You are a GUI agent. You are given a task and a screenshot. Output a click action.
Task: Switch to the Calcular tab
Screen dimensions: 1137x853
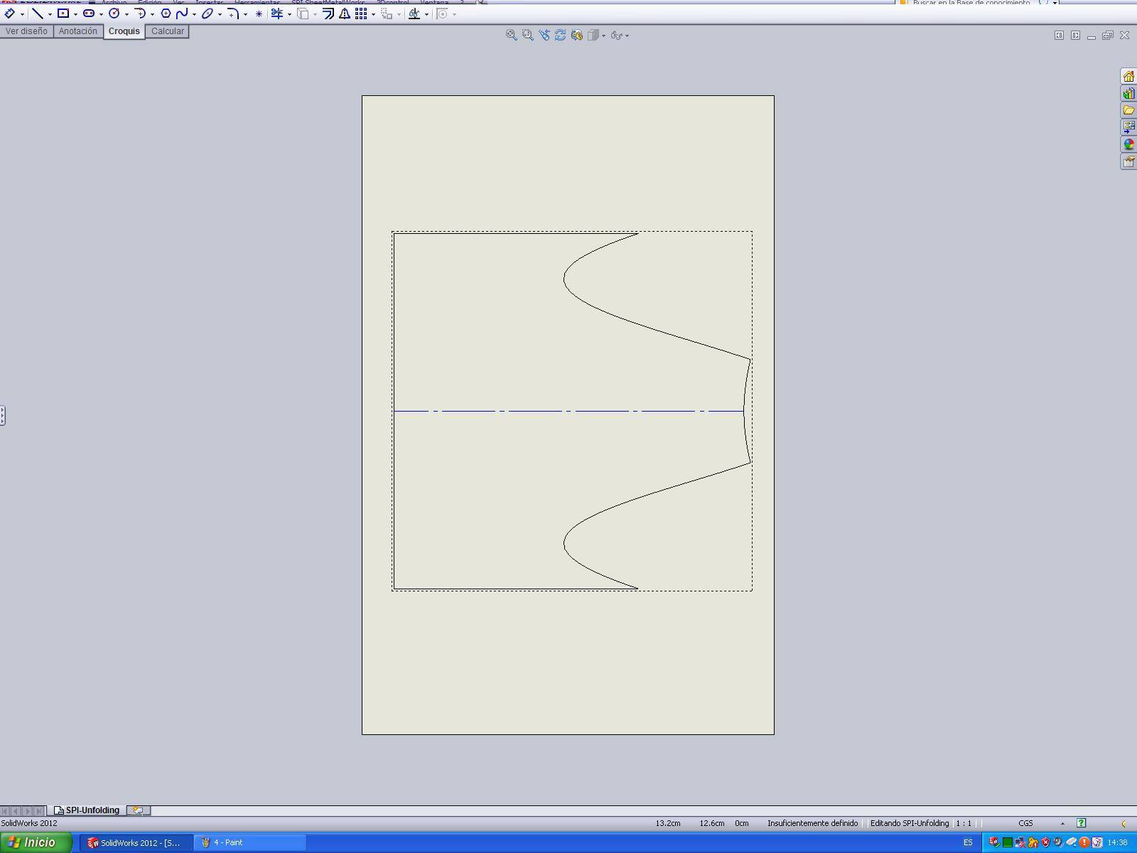[168, 31]
